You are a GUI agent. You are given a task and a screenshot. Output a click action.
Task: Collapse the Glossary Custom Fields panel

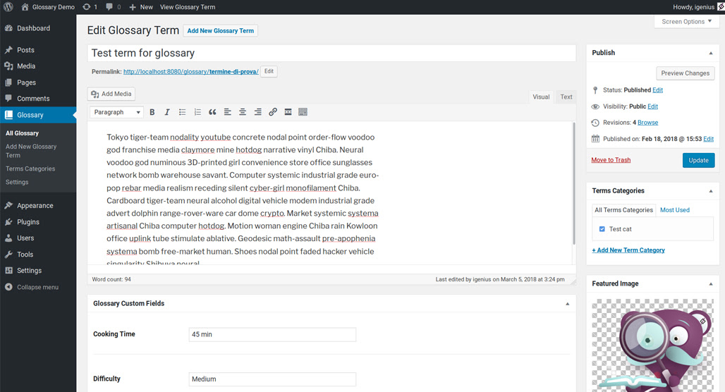567,304
